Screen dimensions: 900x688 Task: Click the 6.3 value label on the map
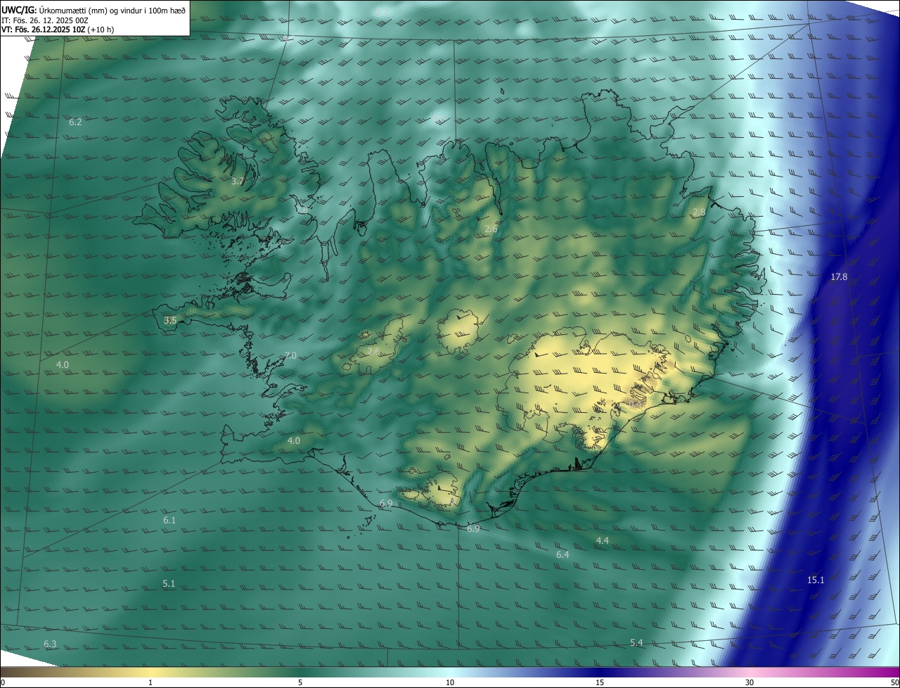[50, 644]
